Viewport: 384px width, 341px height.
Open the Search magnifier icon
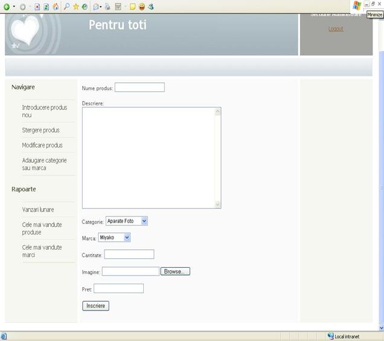point(67,7)
